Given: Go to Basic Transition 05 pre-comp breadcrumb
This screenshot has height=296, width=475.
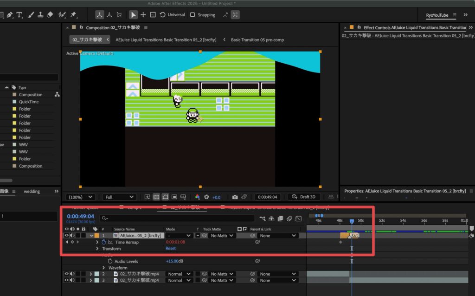Looking at the screenshot, I should click(x=257, y=40).
